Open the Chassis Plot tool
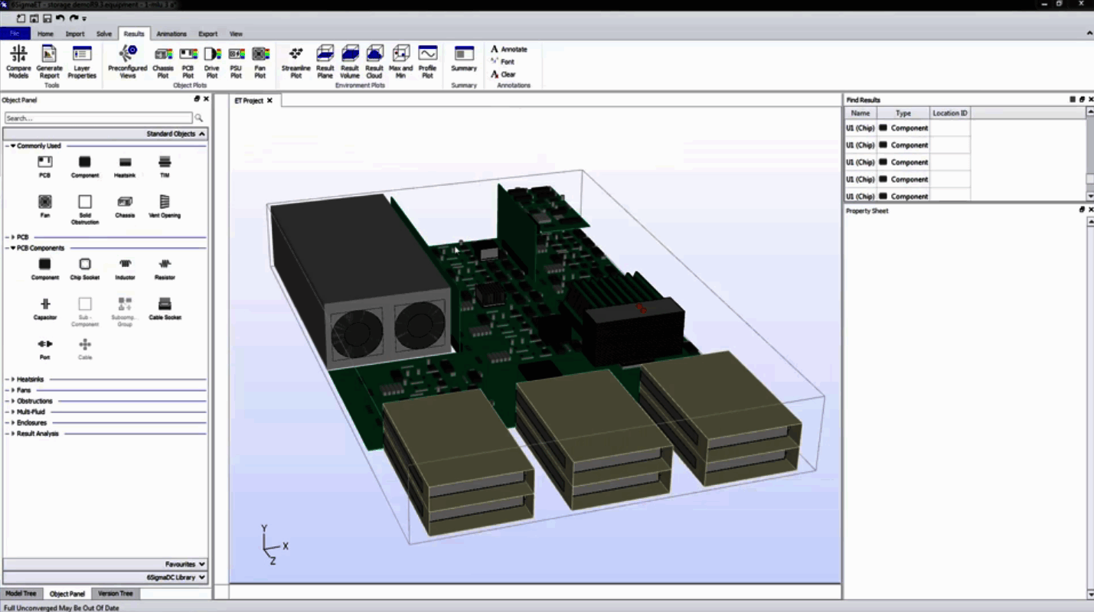Viewport: 1094px width, 612px height. (162, 61)
